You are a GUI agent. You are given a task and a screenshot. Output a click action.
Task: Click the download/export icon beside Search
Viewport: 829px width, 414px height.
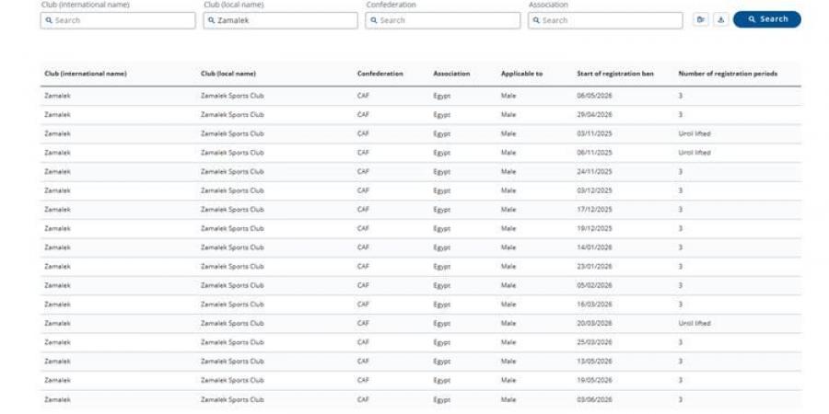(x=721, y=19)
